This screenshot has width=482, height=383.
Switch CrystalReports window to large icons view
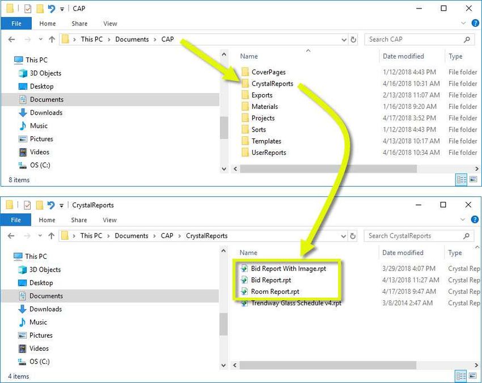click(x=473, y=376)
